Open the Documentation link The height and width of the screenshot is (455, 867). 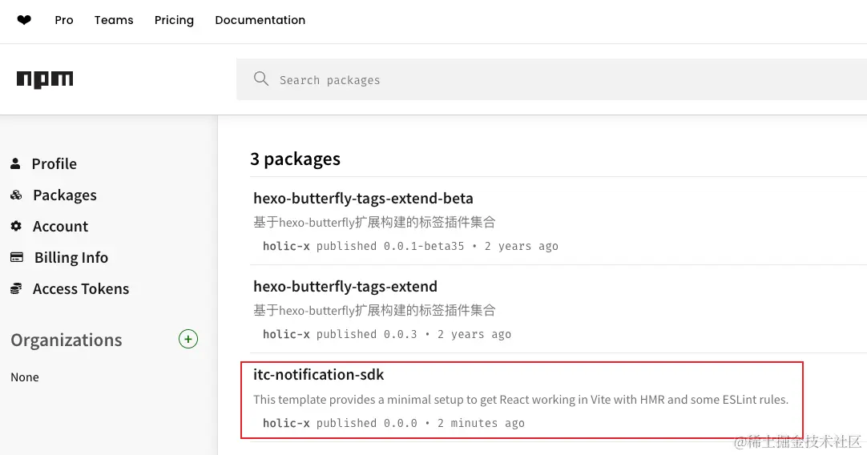point(260,20)
